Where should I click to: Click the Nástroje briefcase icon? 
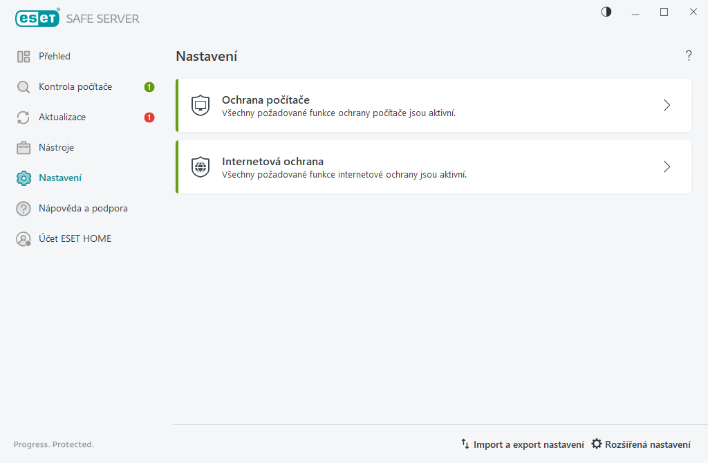point(24,148)
